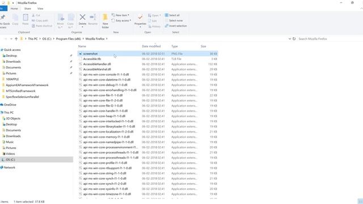Switch to the View ribbon tab

pyautogui.click(x=40, y=8)
